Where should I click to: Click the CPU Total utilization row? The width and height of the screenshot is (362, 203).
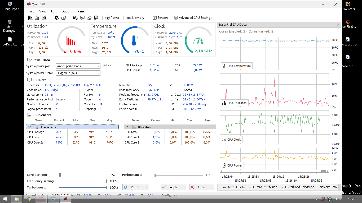[170, 132]
